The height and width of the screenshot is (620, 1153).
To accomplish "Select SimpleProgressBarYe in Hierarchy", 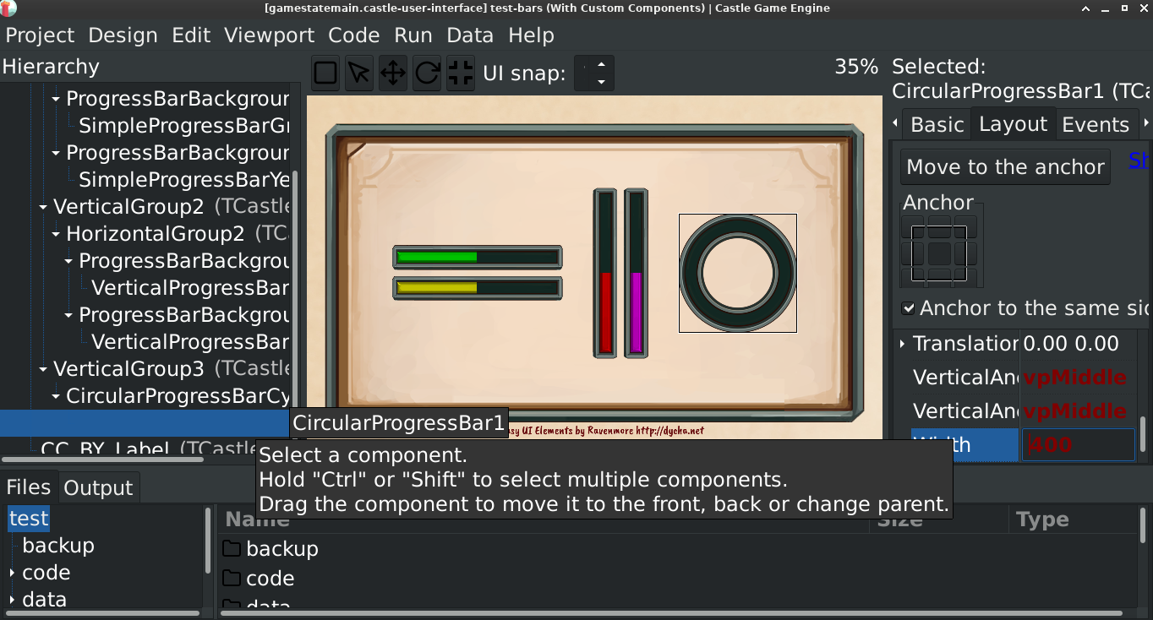I will 183,180.
